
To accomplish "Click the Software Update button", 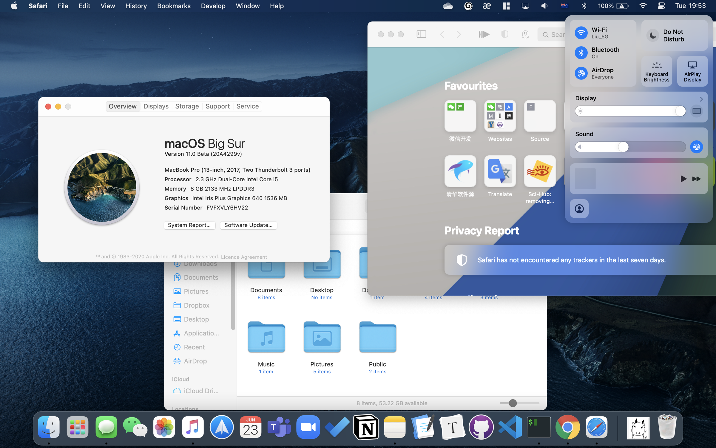I will coord(248,225).
